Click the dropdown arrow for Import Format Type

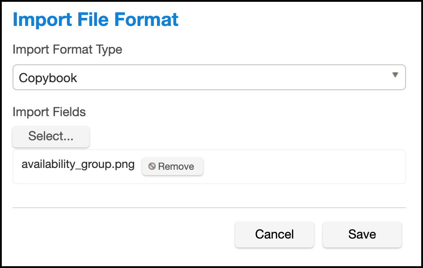pos(395,75)
